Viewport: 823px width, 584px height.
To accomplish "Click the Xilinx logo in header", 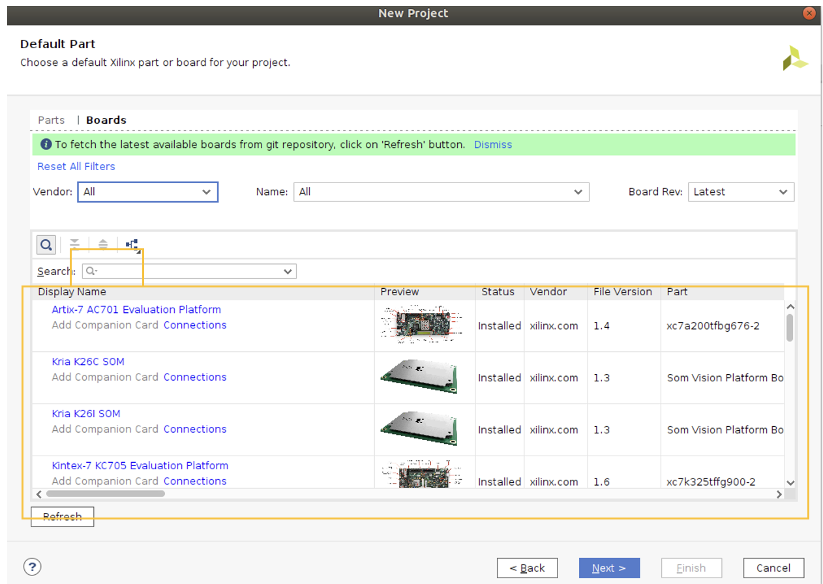I will tap(795, 59).
